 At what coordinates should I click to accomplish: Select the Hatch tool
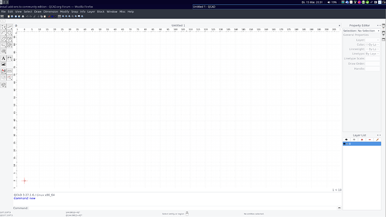[x=3, y=51]
